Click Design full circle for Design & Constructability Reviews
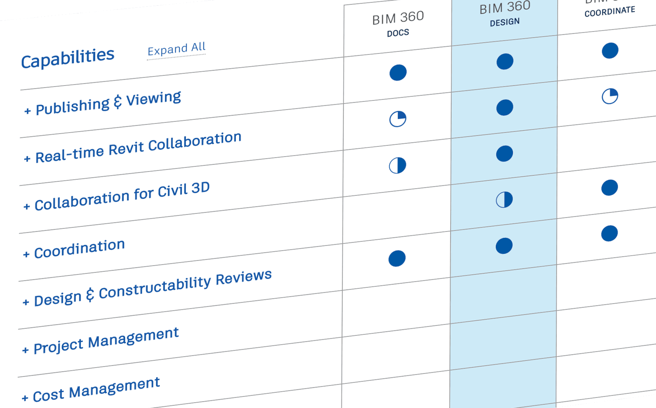 [504, 246]
